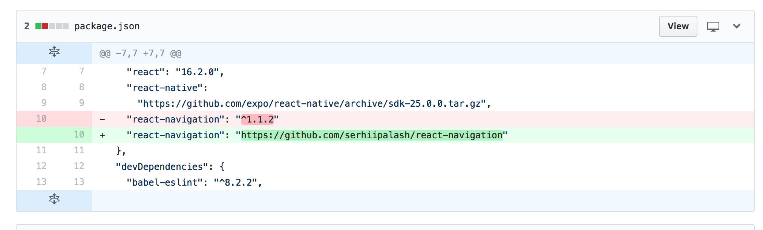Toggle selection of new line number 10
Image resolution: width=763 pixels, height=230 pixels.
point(79,135)
